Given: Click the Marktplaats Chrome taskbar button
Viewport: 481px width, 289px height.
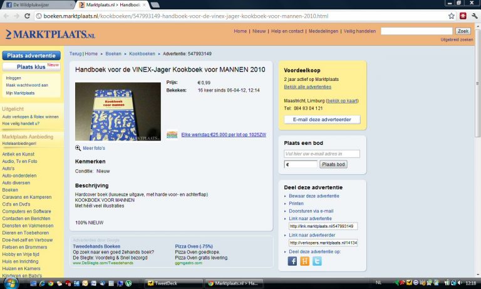Looking at the screenshot, I should [x=234, y=283].
